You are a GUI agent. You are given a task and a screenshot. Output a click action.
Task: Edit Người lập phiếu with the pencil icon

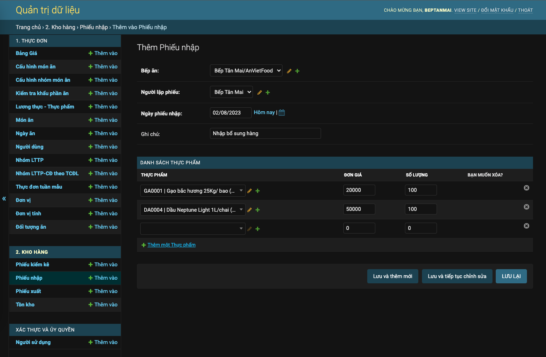coord(259,92)
